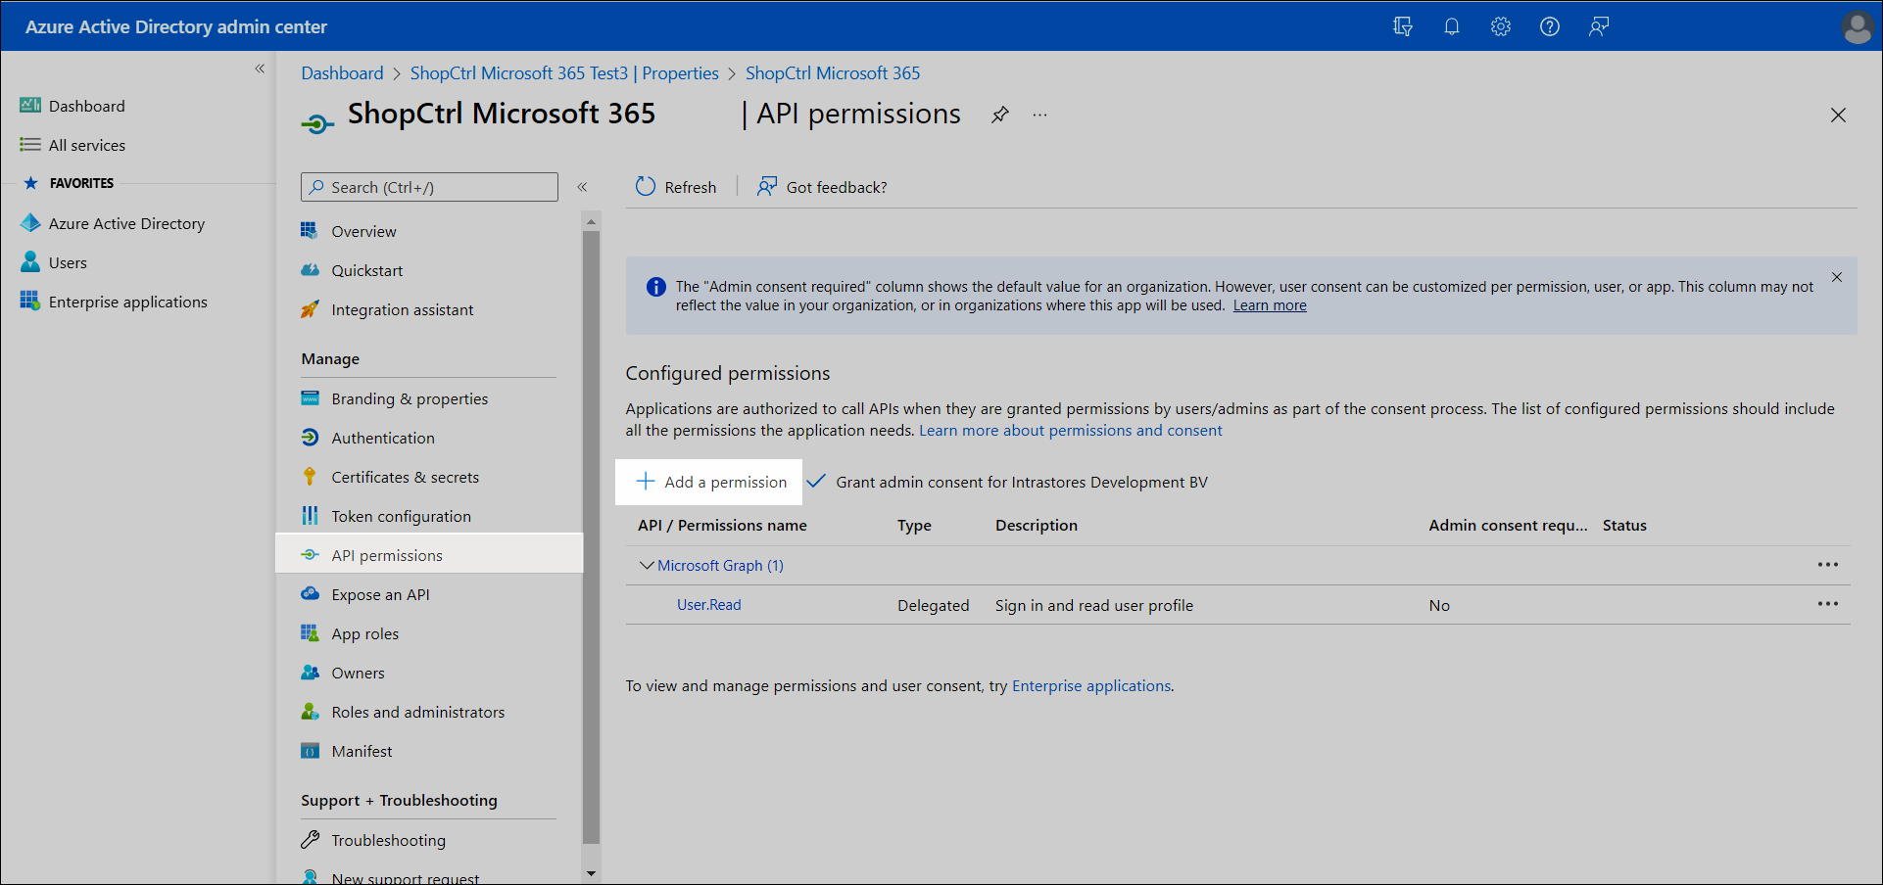1883x885 pixels.
Task: Open the user account avatar
Action: [1858, 26]
